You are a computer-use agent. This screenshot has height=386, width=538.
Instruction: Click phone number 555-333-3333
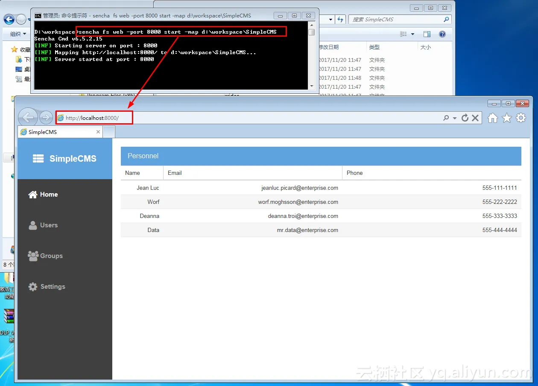500,216
